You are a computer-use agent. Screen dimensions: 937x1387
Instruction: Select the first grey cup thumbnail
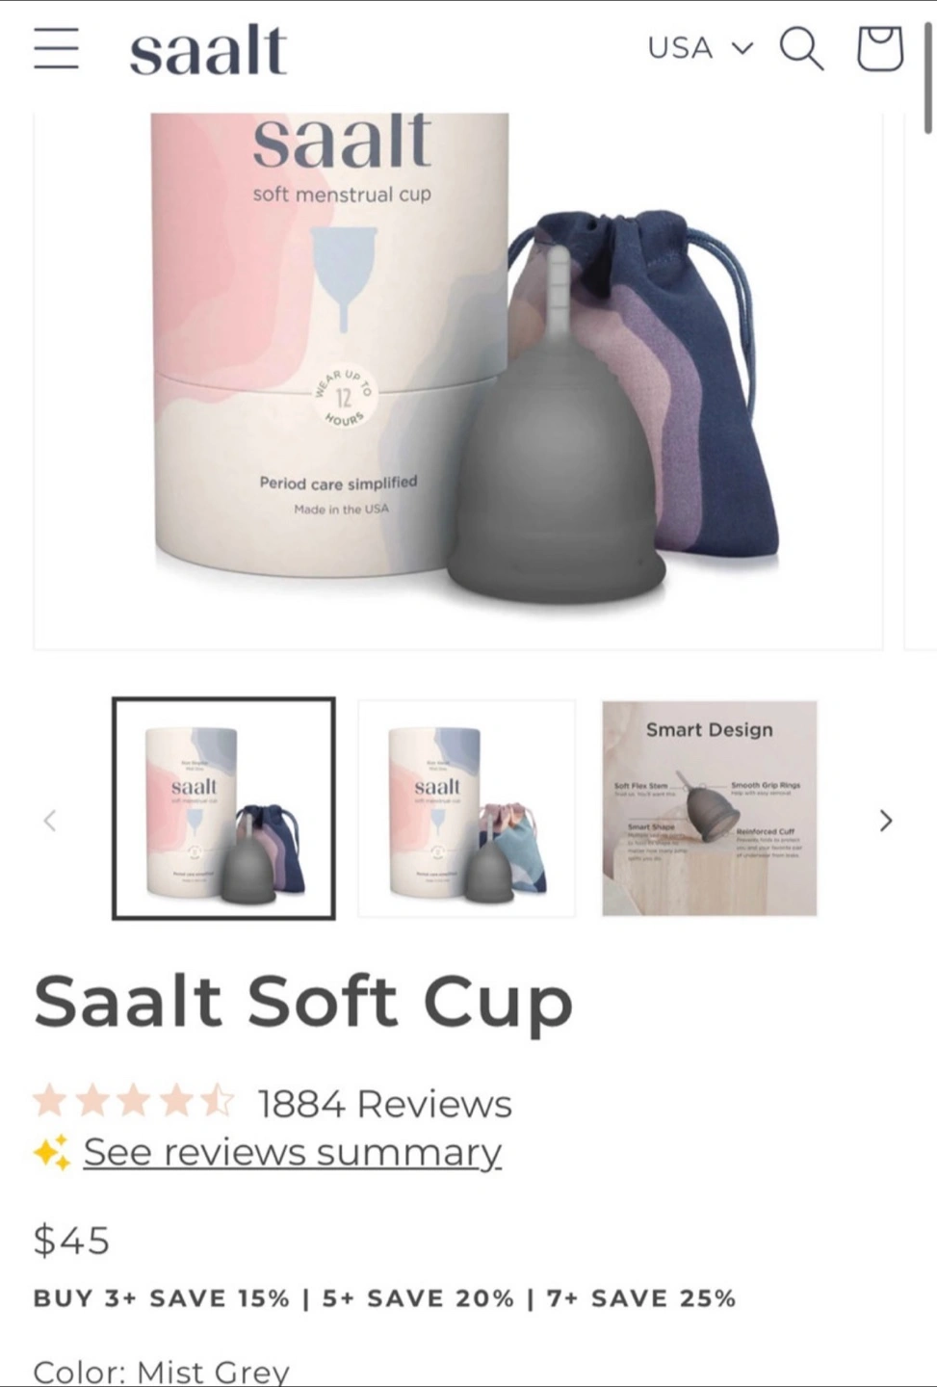224,808
